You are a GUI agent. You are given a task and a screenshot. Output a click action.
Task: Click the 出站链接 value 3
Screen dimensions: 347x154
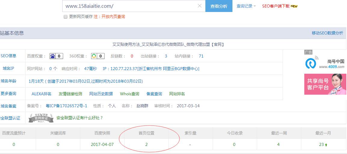coord(166,56)
